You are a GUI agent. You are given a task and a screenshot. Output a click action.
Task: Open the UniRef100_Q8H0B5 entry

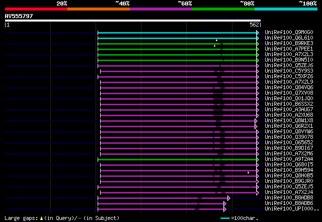(289, 176)
